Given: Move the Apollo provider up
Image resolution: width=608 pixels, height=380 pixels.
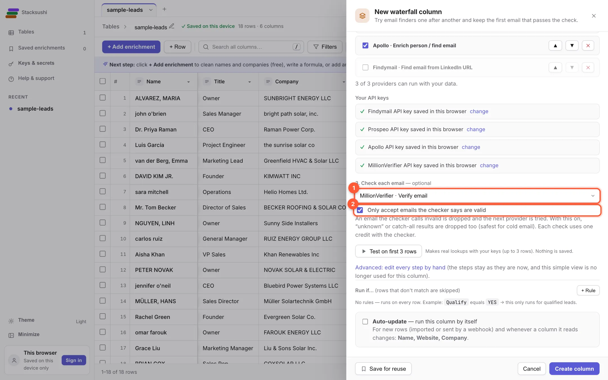Looking at the screenshot, I should (555, 46).
